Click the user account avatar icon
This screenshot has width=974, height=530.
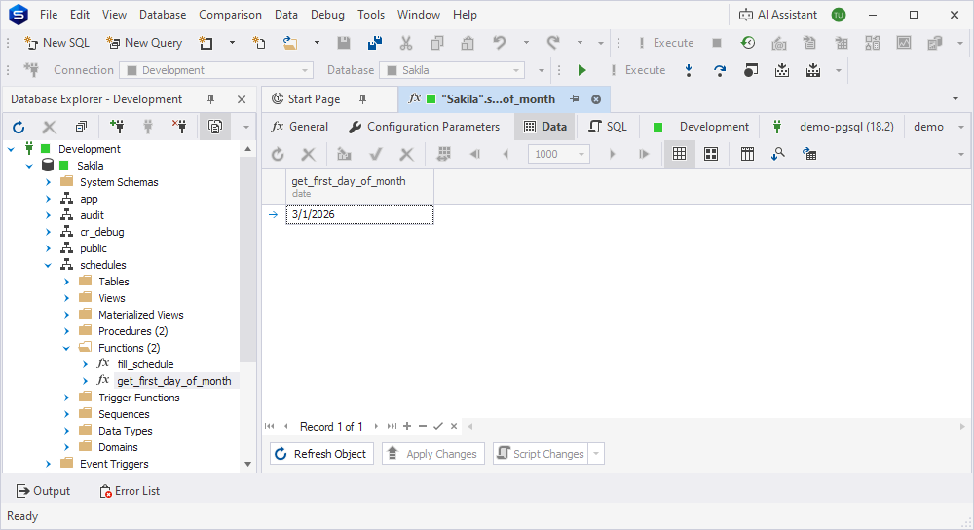coord(839,15)
